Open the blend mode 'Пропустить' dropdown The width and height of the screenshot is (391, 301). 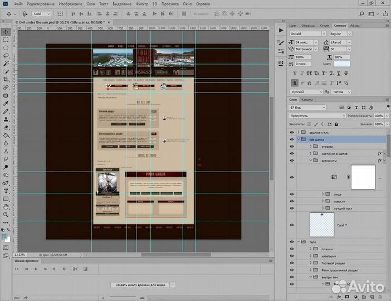click(317, 115)
